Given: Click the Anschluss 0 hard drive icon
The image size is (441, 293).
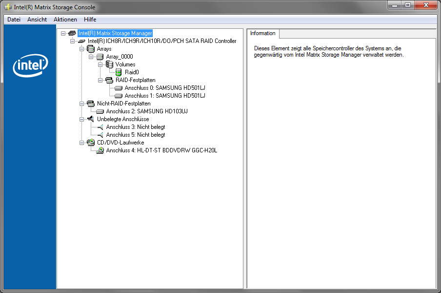Looking at the screenshot, I should (119, 88).
